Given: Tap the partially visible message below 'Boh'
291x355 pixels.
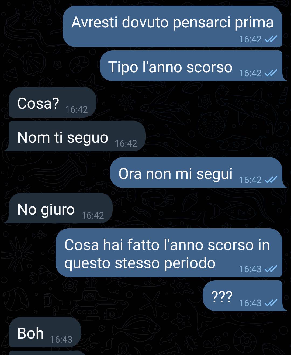Looking at the screenshot, I should point(47,353).
